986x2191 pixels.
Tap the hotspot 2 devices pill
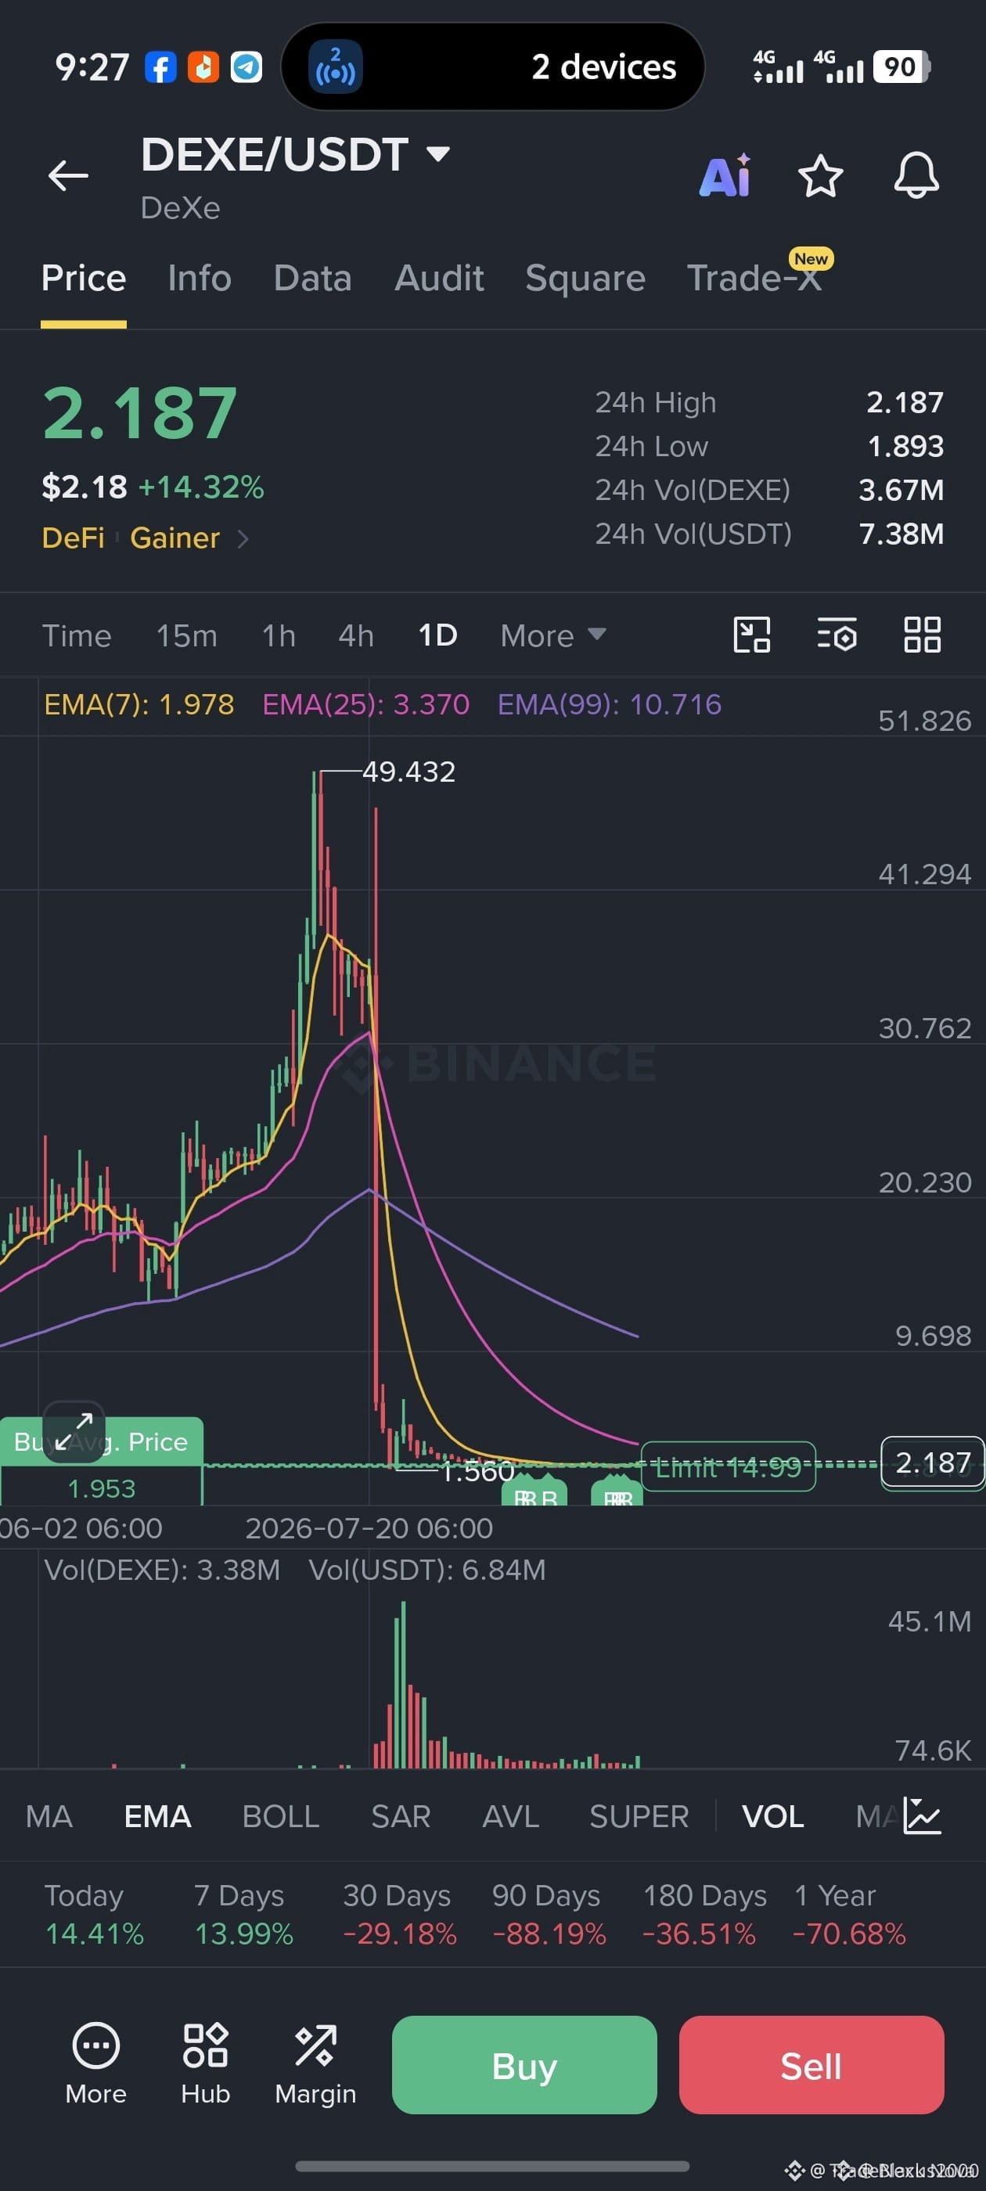[x=492, y=67]
